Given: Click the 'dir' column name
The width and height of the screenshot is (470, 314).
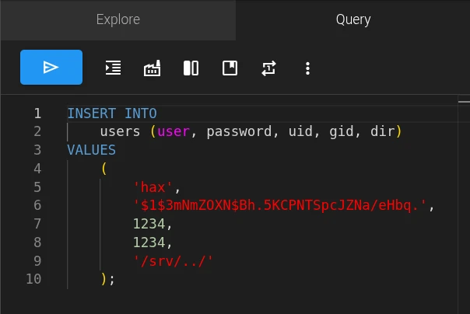Looking at the screenshot, I should click(x=383, y=131).
